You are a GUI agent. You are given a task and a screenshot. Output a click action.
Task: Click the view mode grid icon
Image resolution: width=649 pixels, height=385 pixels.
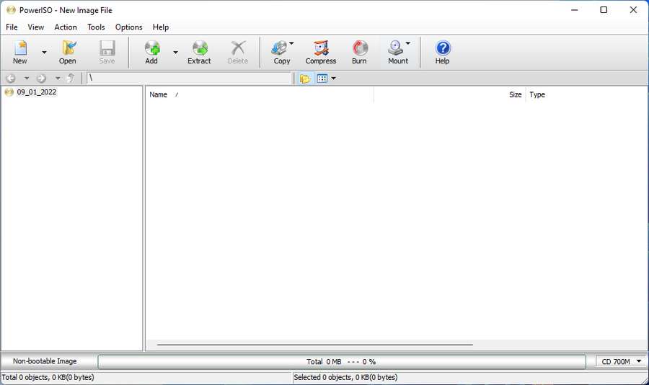(322, 79)
